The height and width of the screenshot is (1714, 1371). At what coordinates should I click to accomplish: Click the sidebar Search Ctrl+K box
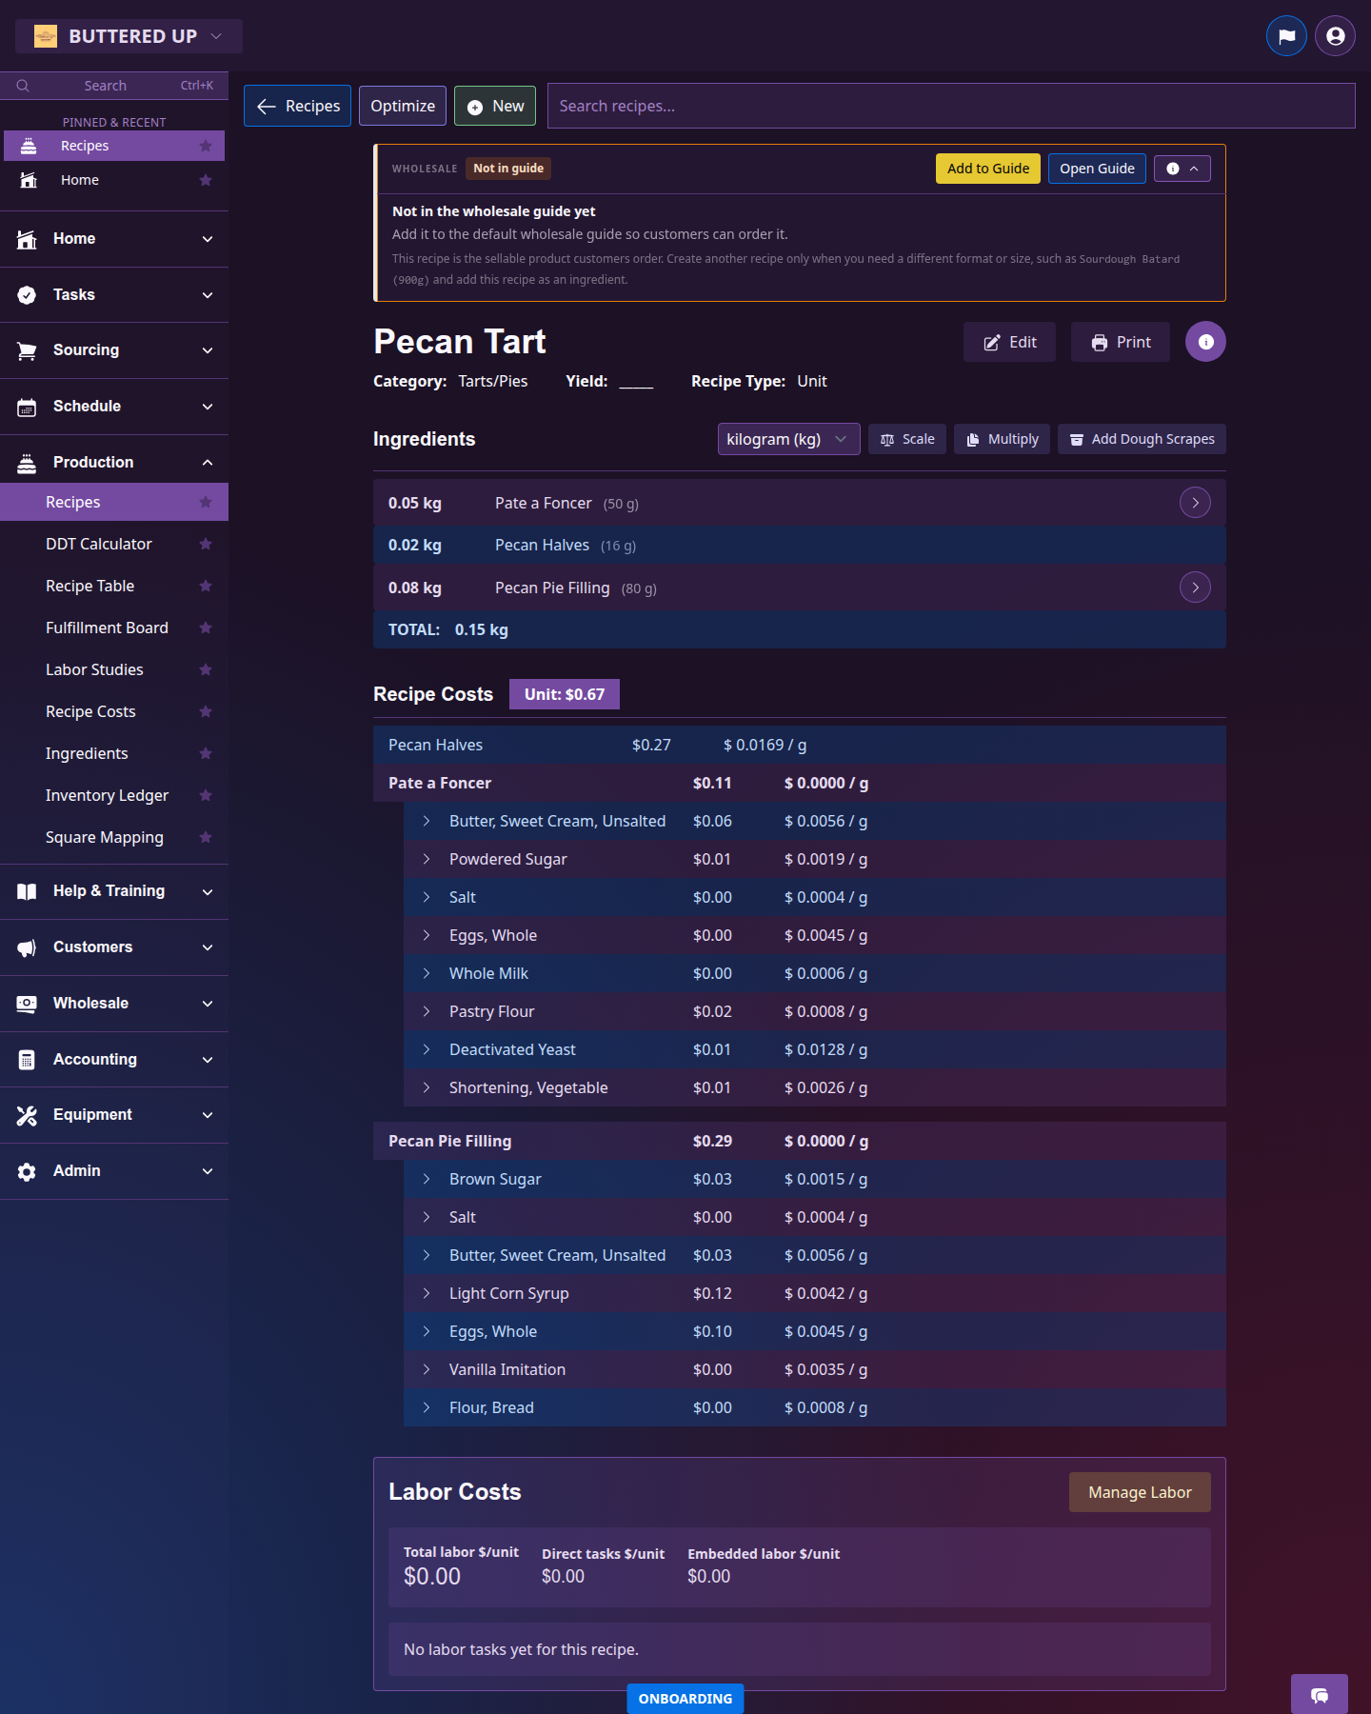114,86
